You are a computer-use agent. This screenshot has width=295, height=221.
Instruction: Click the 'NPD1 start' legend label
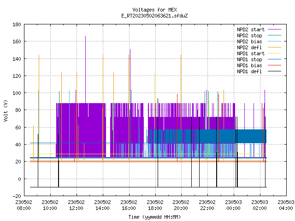[251, 53]
